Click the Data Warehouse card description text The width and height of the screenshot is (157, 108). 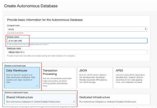[21, 79]
